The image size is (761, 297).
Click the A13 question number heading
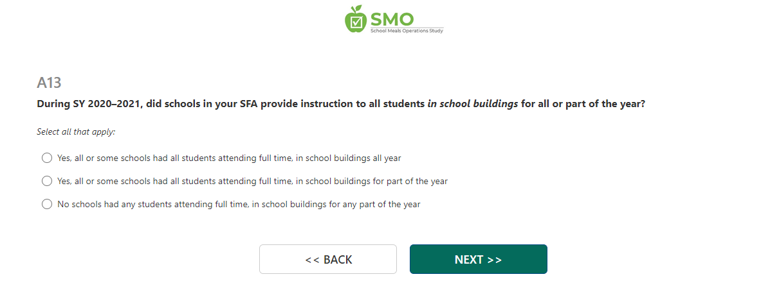tap(49, 83)
